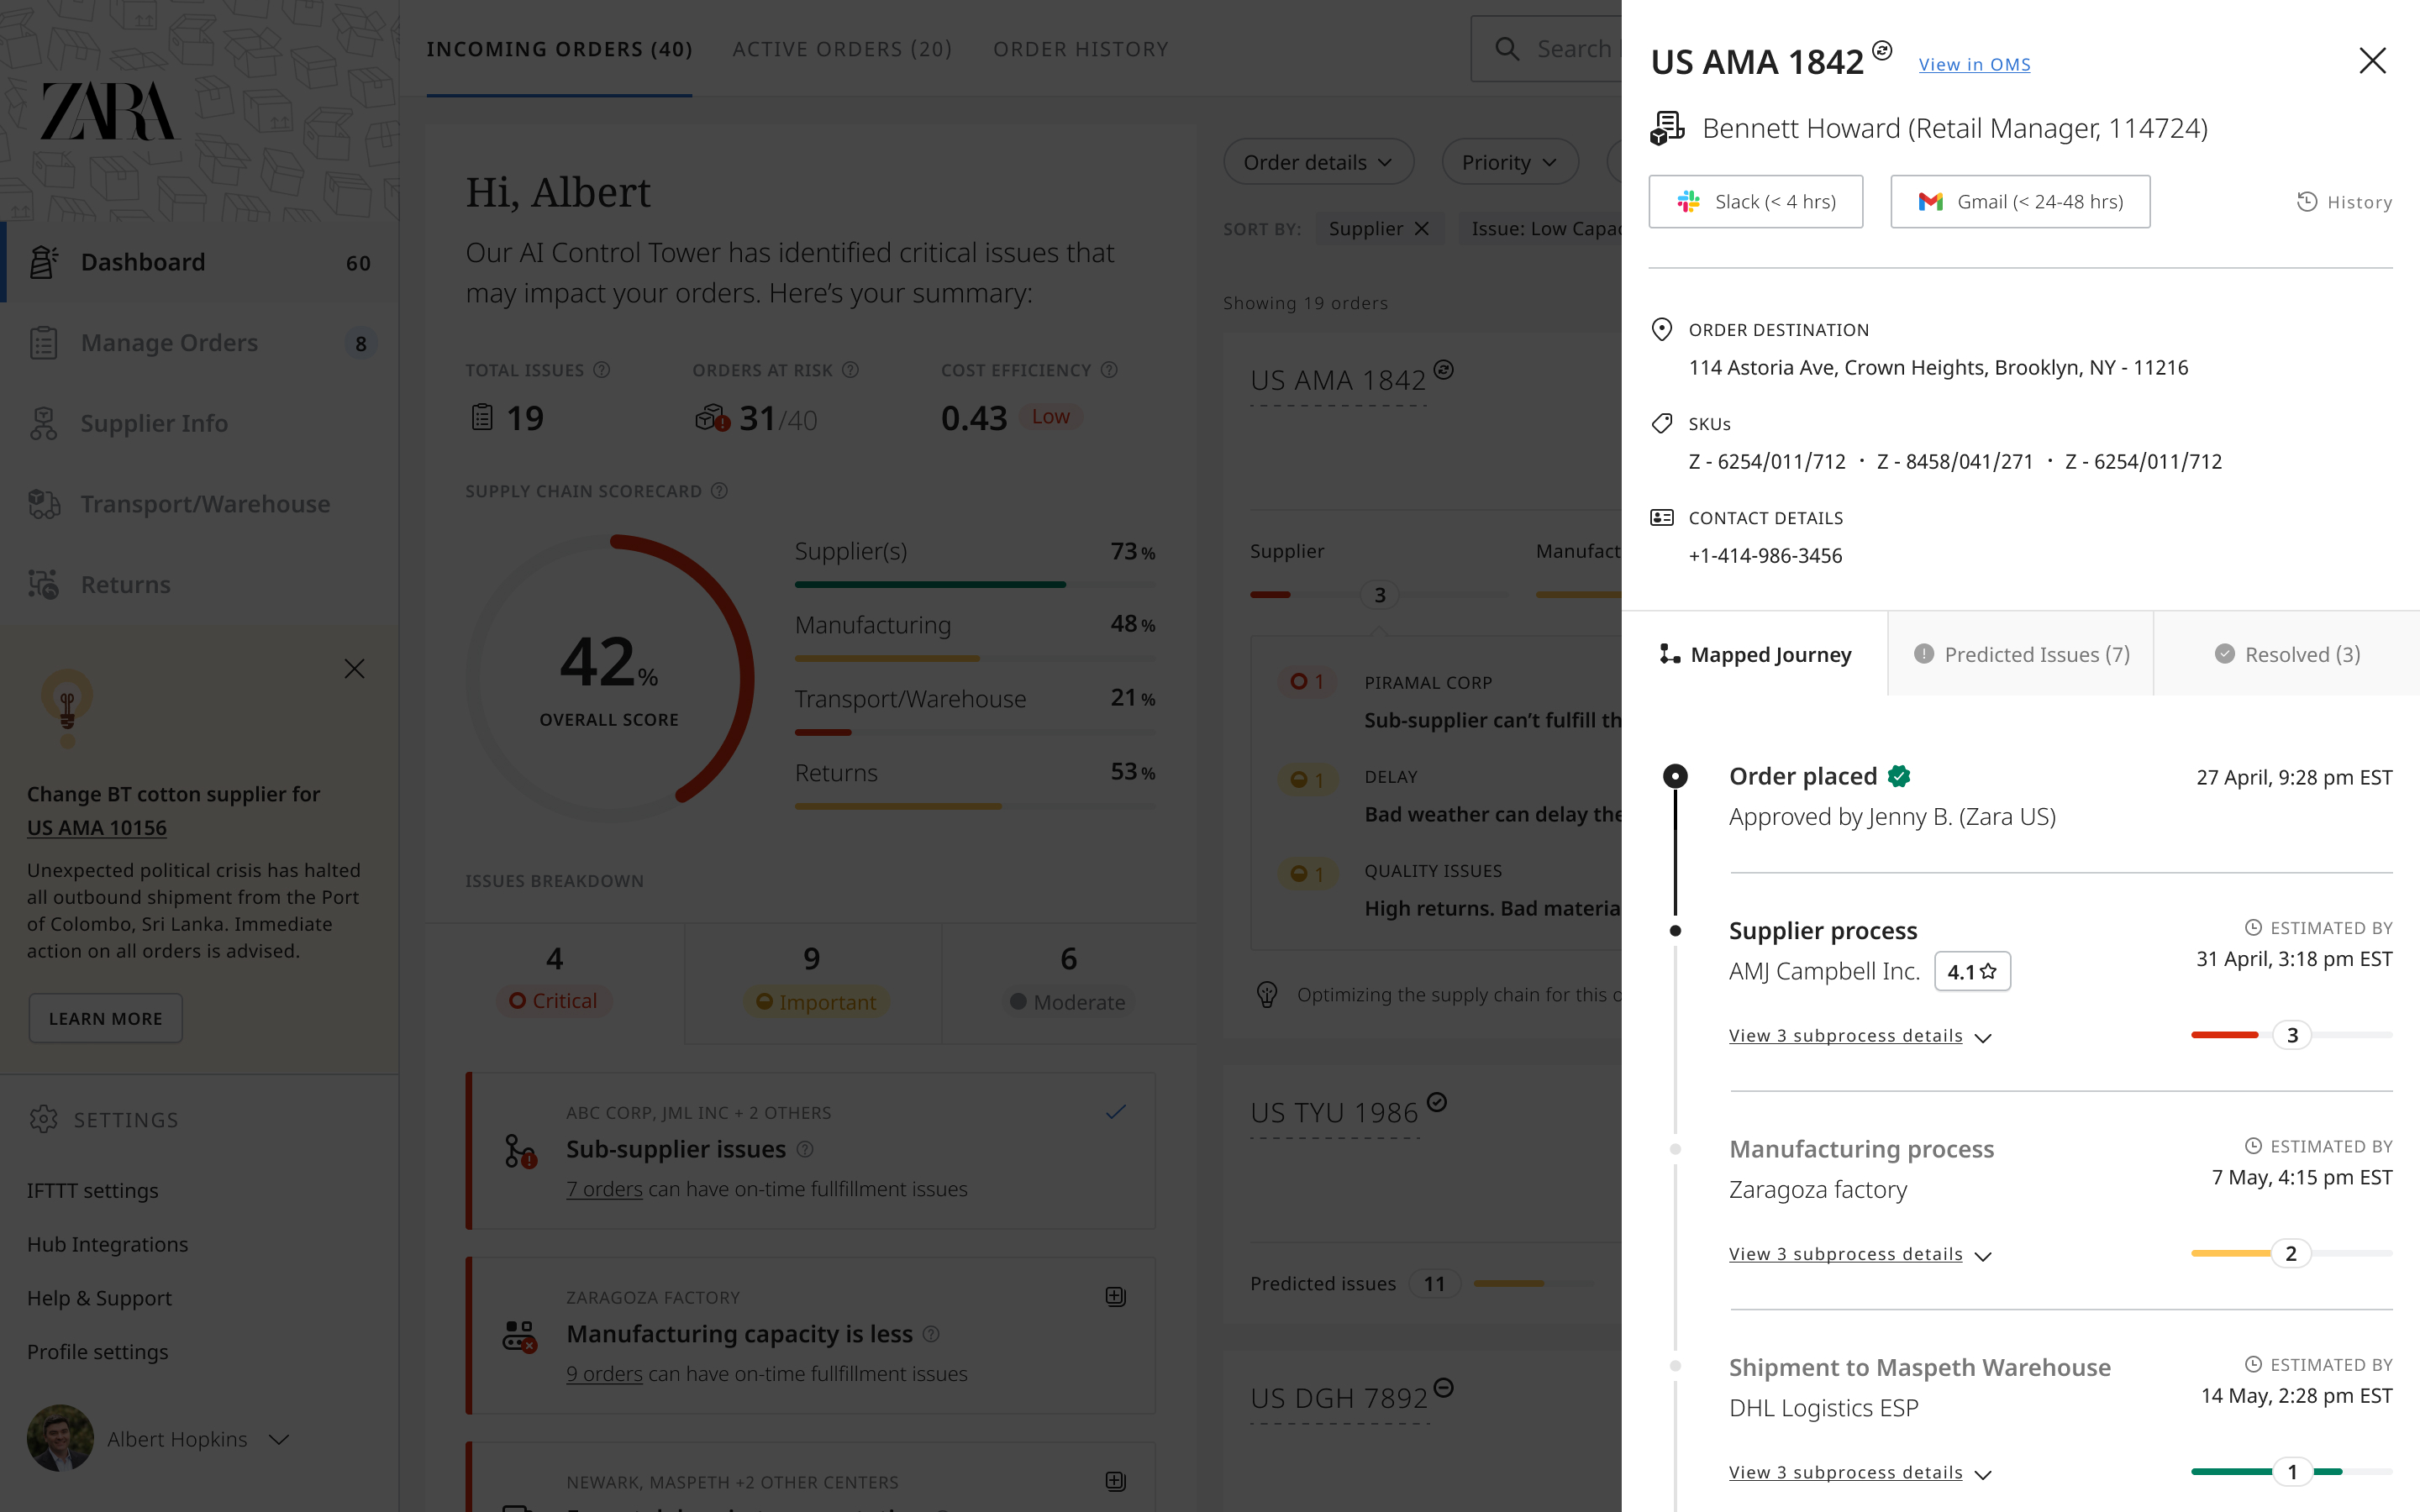Click Albert Hopkins profile avatar
The width and height of the screenshot is (2420, 1512).
tap(60, 1438)
